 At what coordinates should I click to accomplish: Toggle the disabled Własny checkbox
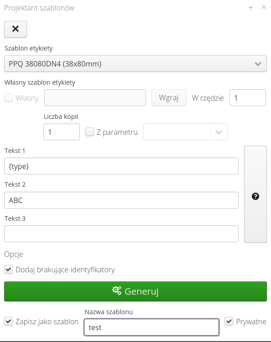click(9, 98)
